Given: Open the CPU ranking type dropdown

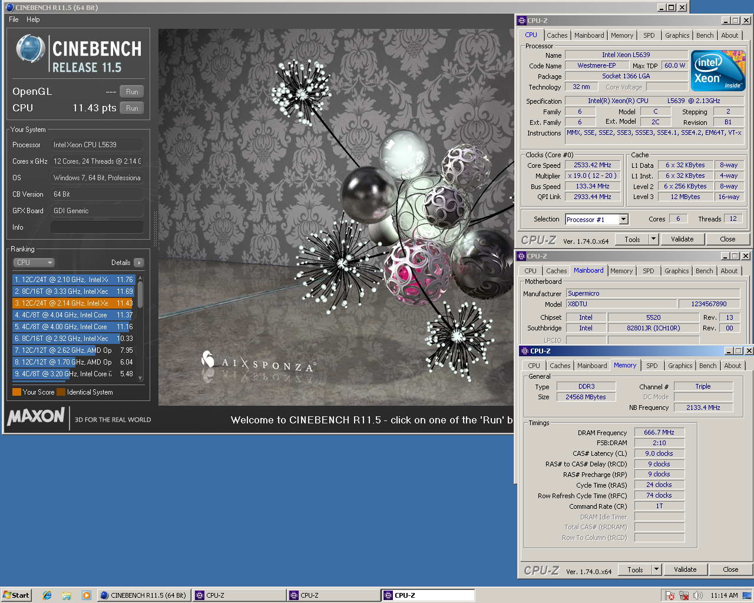Looking at the screenshot, I should (34, 263).
